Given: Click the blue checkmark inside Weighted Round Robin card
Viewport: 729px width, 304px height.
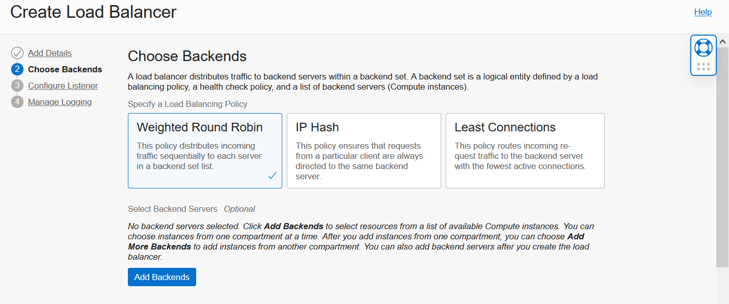Looking at the screenshot, I should (272, 175).
